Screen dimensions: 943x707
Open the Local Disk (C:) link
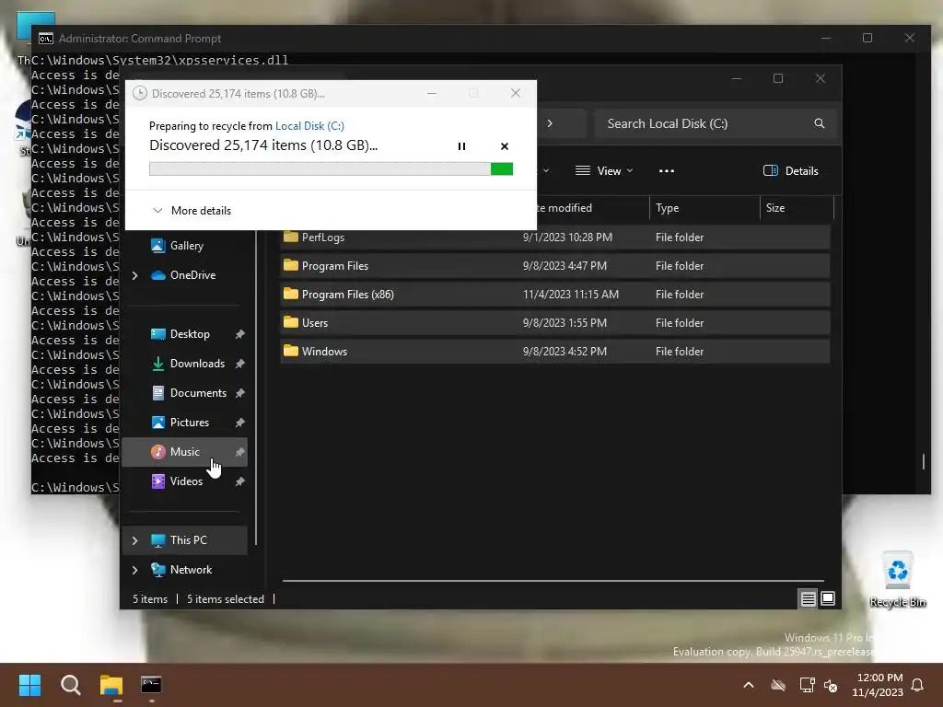309,125
